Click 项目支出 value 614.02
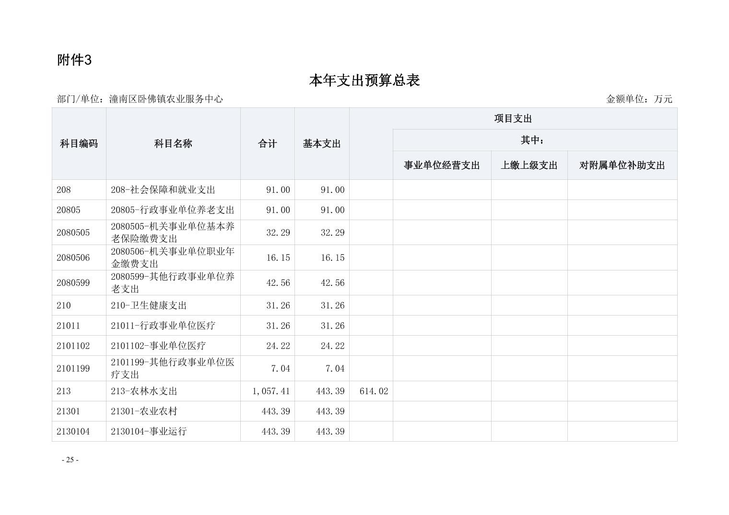Image resolution: width=729 pixels, height=515 pixels. (x=374, y=391)
